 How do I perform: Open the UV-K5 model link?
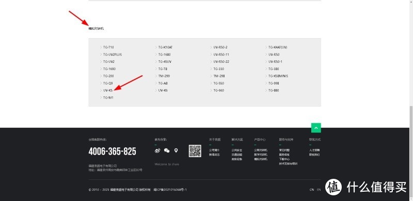108,90
